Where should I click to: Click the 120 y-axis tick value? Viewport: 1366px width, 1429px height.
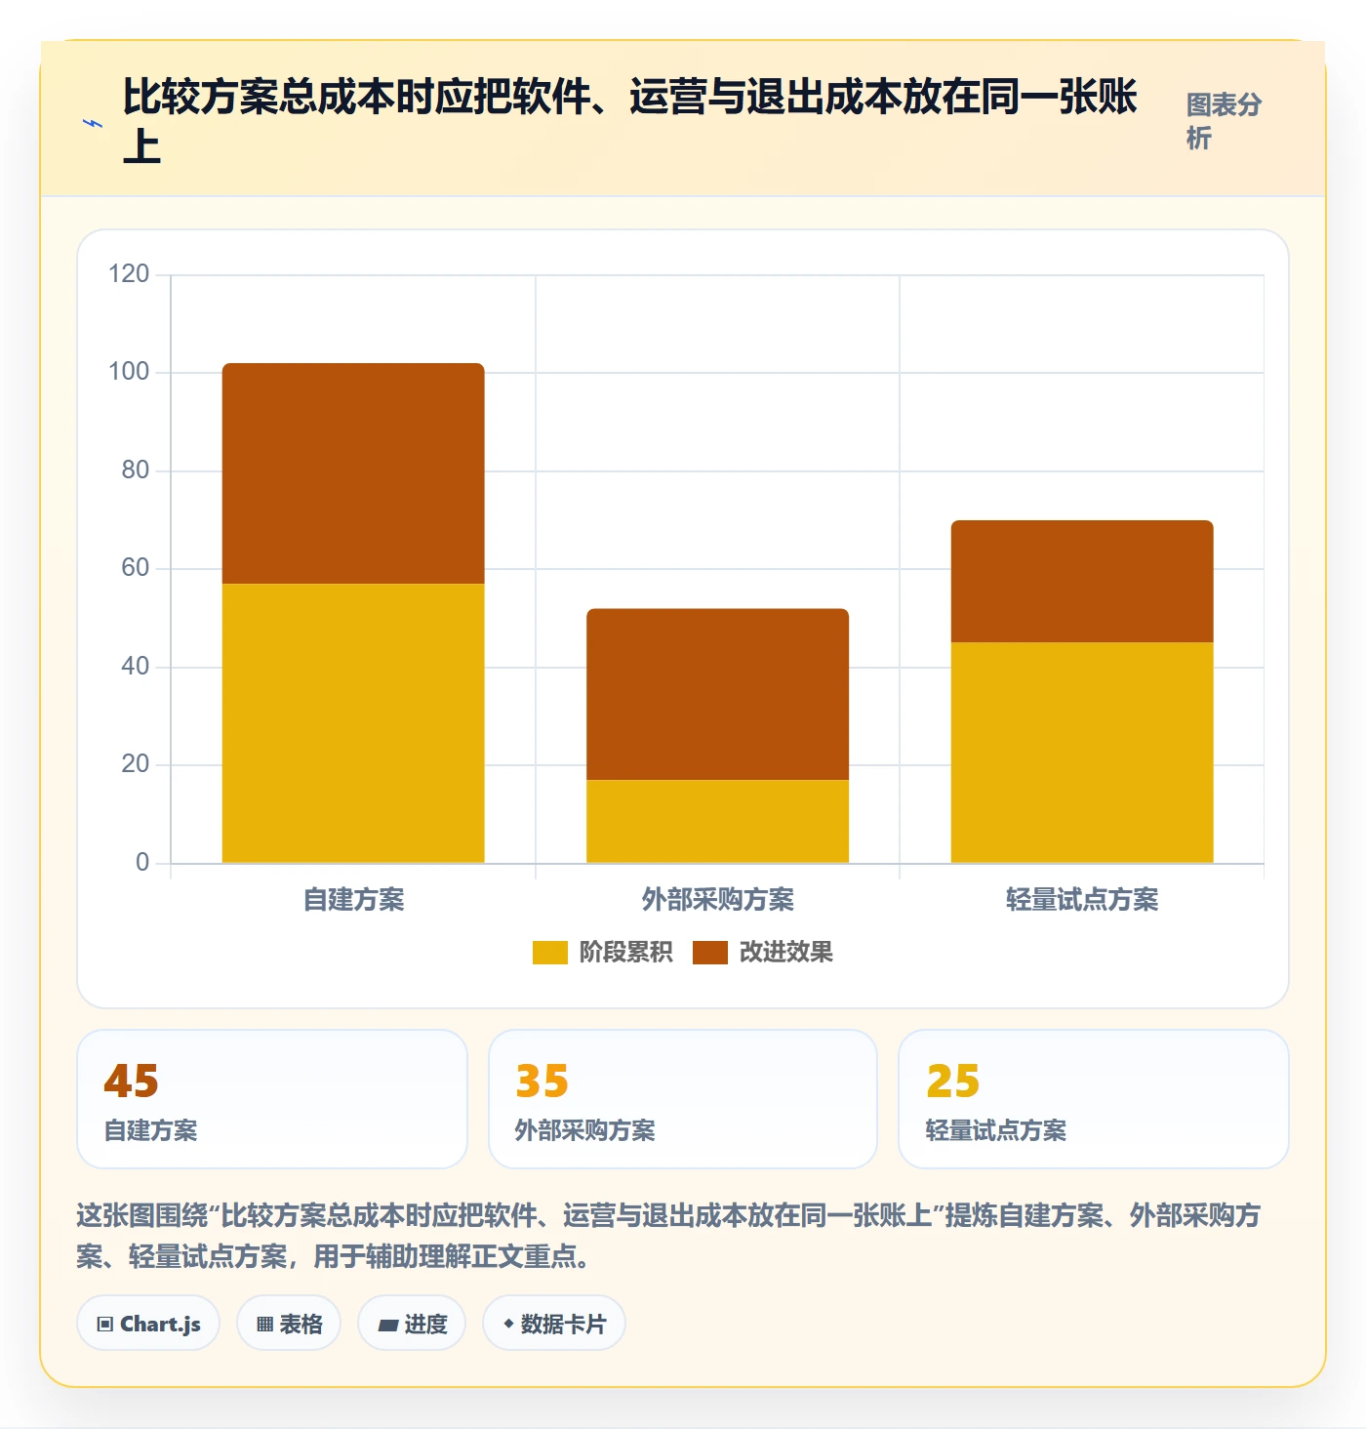click(x=129, y=273)
